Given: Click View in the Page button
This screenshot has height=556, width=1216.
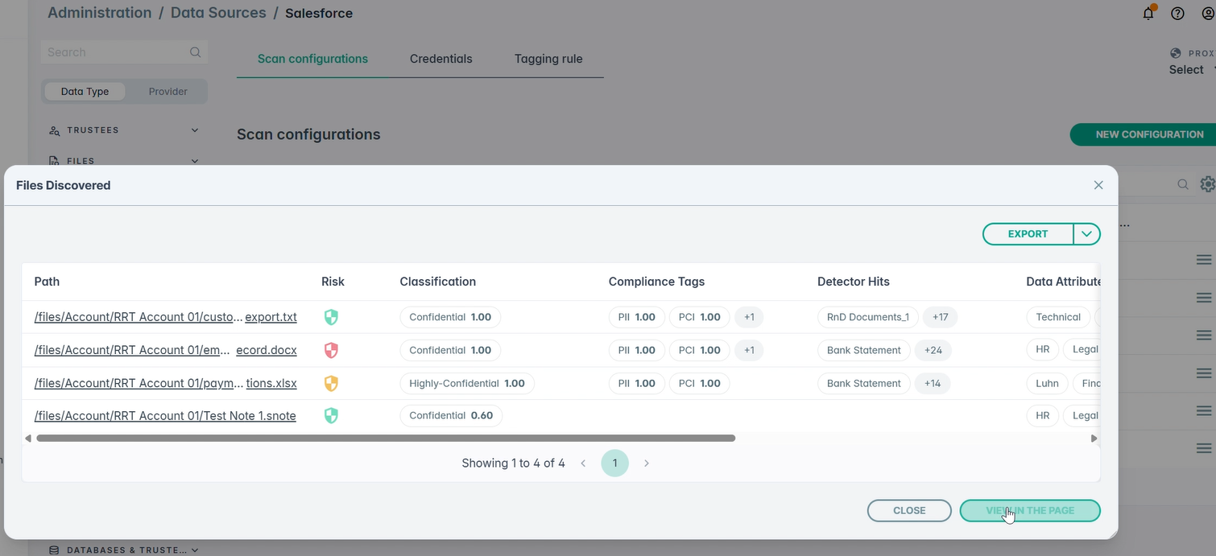Looking at the screenshot, I should coord(1030,510).
